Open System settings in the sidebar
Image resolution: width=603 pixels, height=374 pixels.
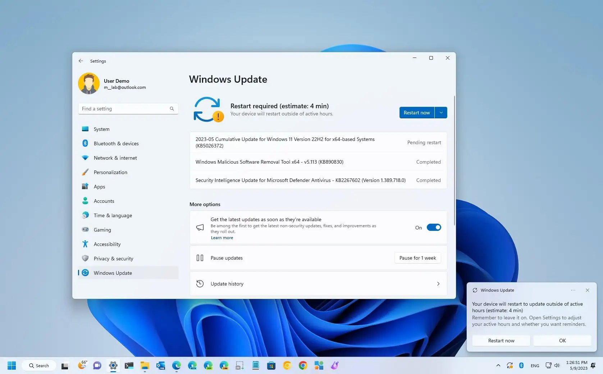128,129
